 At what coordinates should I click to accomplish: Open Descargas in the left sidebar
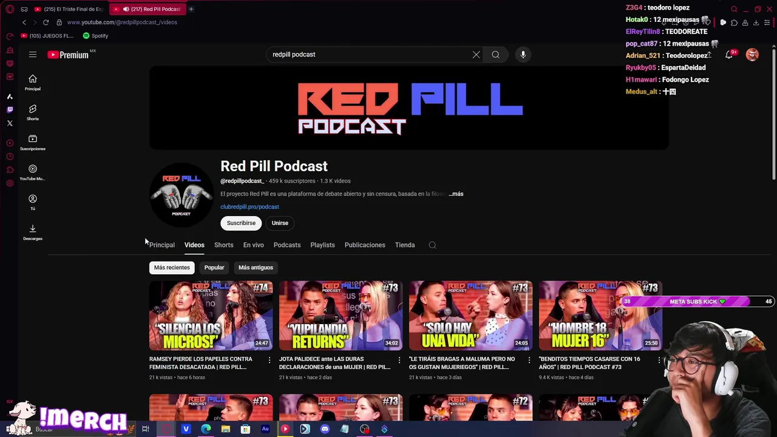tap(33, 232)
